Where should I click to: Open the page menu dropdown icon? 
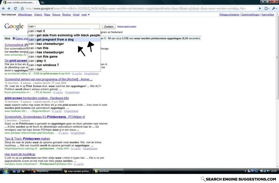[267, 8]
